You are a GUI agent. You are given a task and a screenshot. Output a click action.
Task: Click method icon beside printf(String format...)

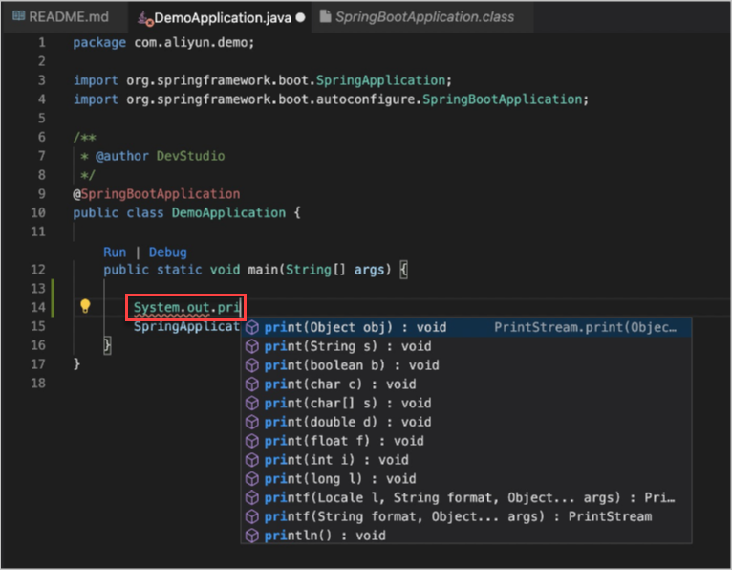click(252, 516)
